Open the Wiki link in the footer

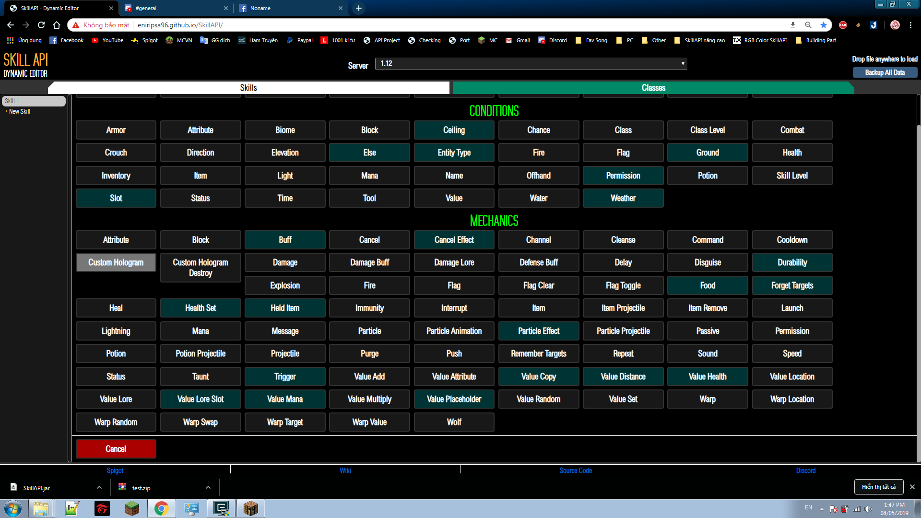345,471
